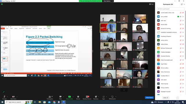Click the green annotation pencil icon
This screenshot has height=104, width=186.
coord(3,92)
